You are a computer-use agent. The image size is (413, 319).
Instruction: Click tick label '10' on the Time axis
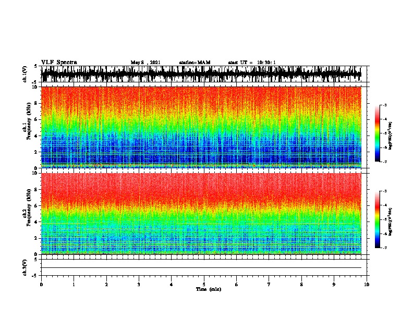(367, 285)
